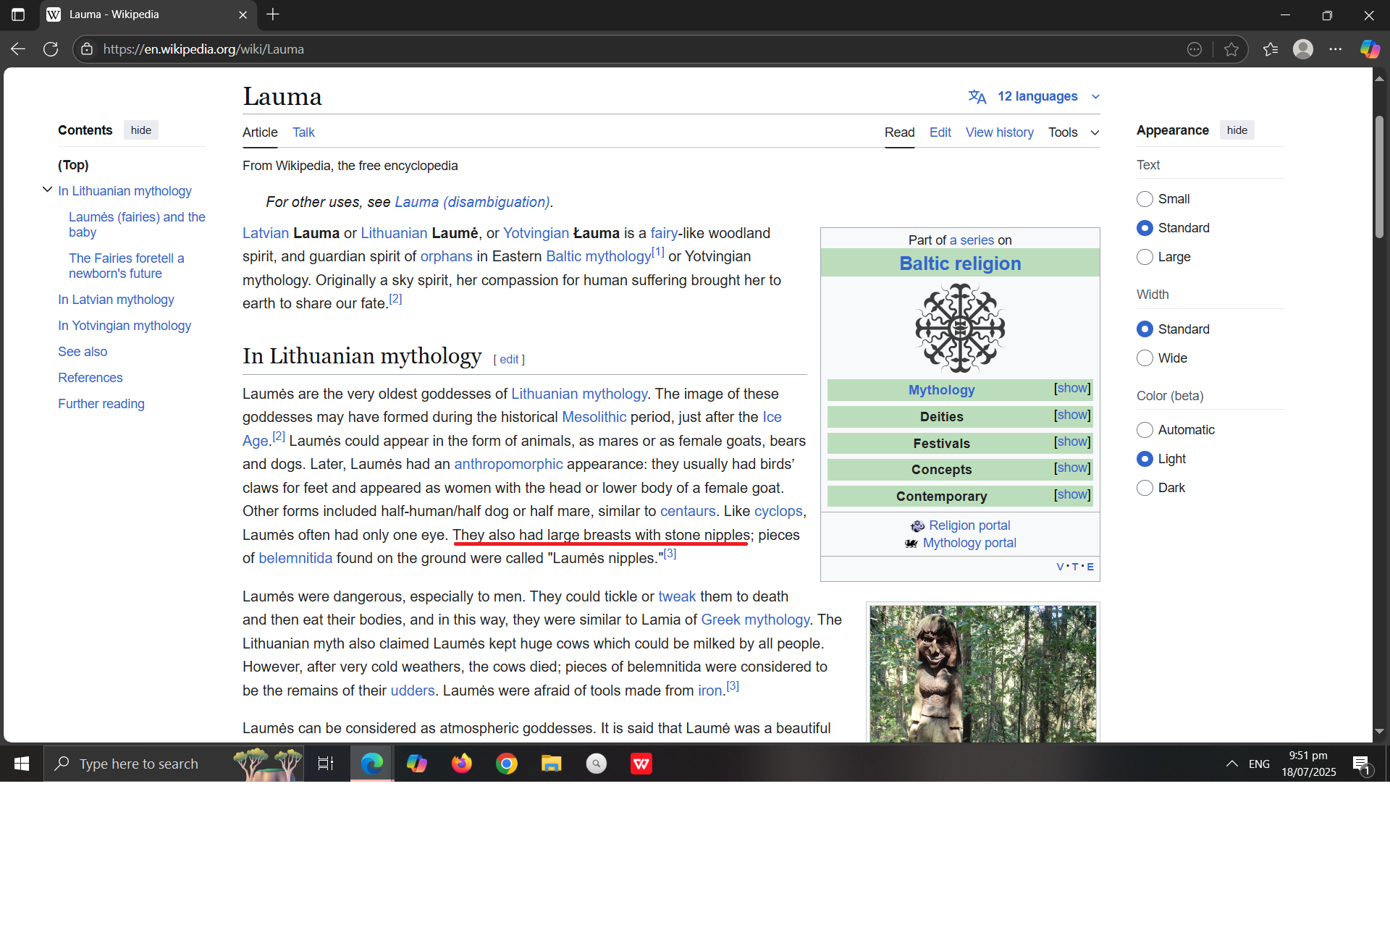Click the ENG language indicator

point(1259,764)
